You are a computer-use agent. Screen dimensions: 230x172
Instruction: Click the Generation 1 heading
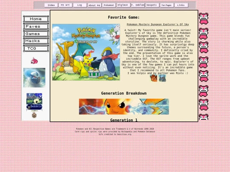124,120
